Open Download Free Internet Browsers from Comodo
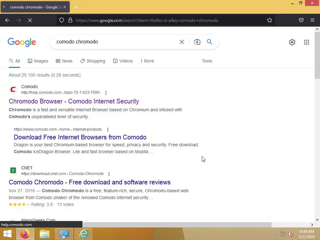The height and width of the screenshot is (240, 320). click(x=80, y=137)
